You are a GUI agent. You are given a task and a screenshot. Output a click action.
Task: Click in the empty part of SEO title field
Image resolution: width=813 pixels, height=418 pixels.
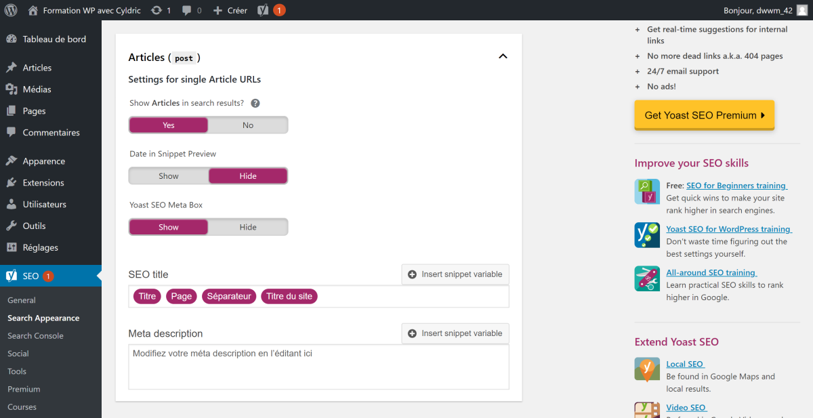click(413, 296)
